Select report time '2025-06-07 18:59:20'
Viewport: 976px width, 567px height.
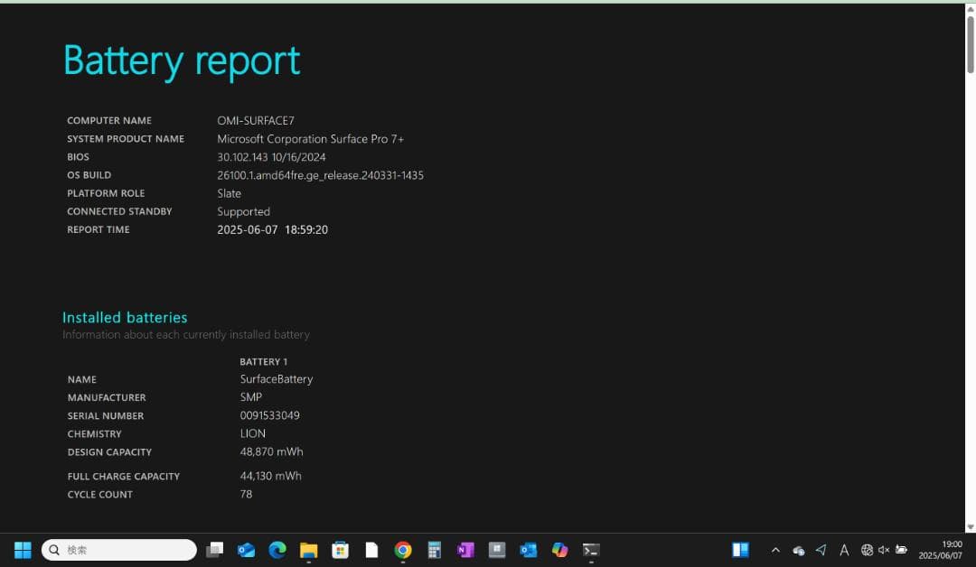[x=273, y=229]
